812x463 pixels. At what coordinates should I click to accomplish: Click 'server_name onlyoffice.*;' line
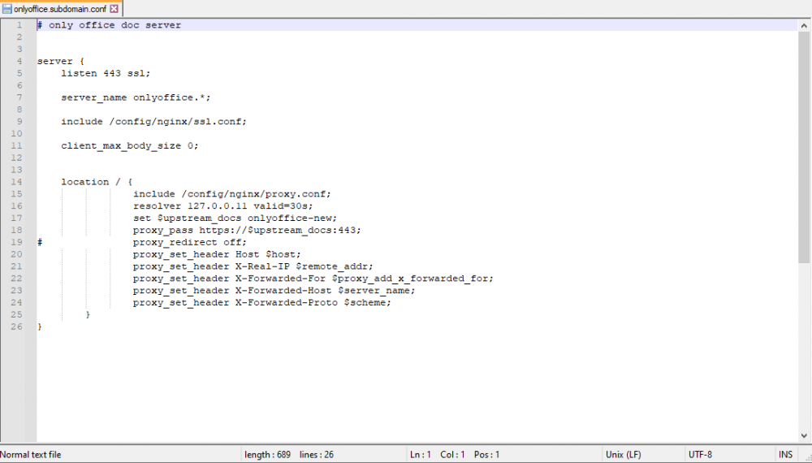(136, 97)
